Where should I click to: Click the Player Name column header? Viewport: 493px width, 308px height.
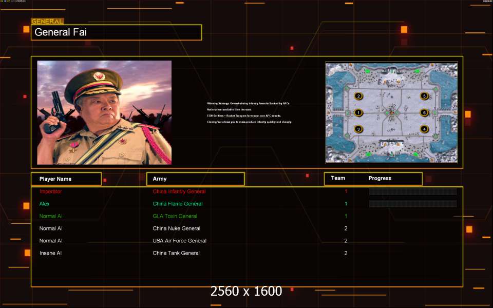[x=66, y=179]
